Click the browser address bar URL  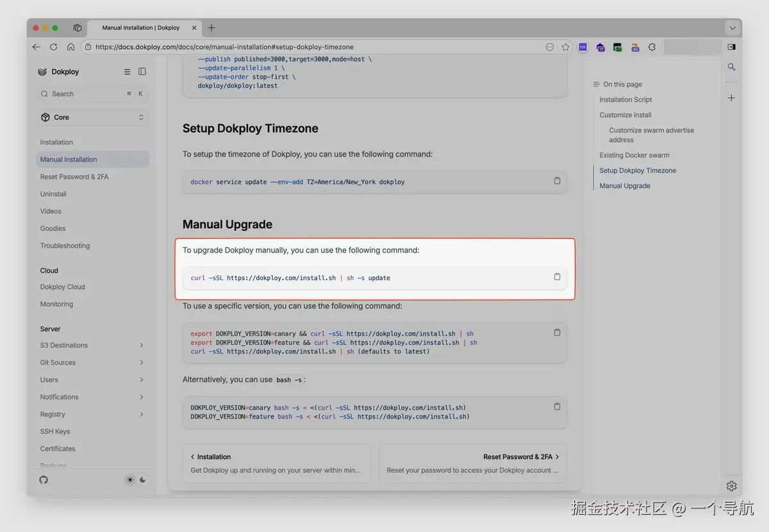(x=224, y=47)
